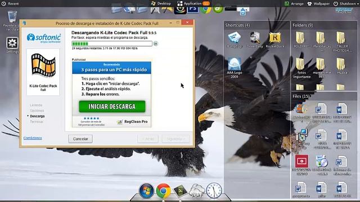Launch Chrome from the top icon row
The width and height of the screenshot is (360, 202).
[x=205, y=9]
